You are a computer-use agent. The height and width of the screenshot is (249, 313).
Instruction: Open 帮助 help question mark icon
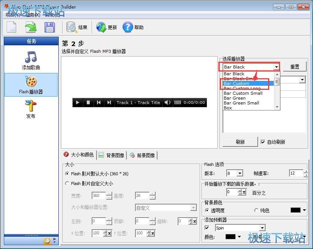point(128,27)
